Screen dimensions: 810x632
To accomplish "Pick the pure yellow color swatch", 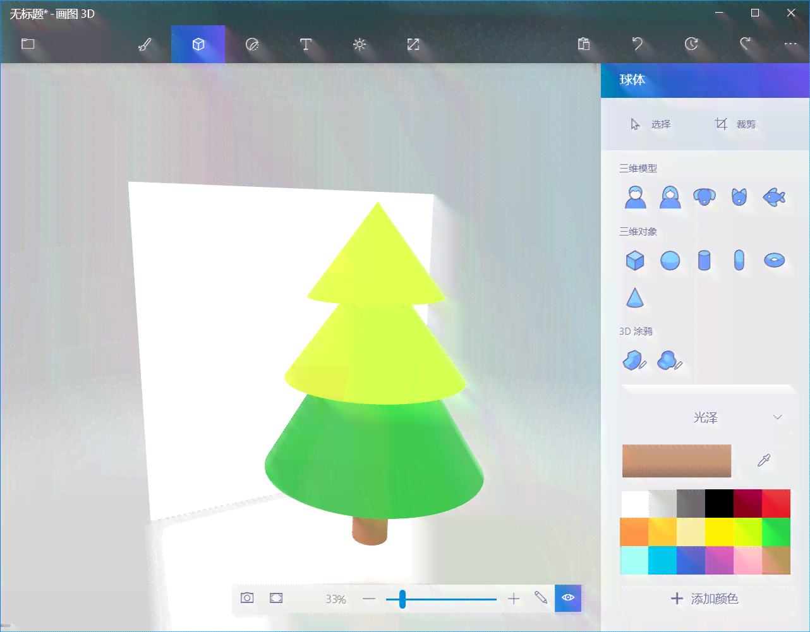I will click(720, 532).
